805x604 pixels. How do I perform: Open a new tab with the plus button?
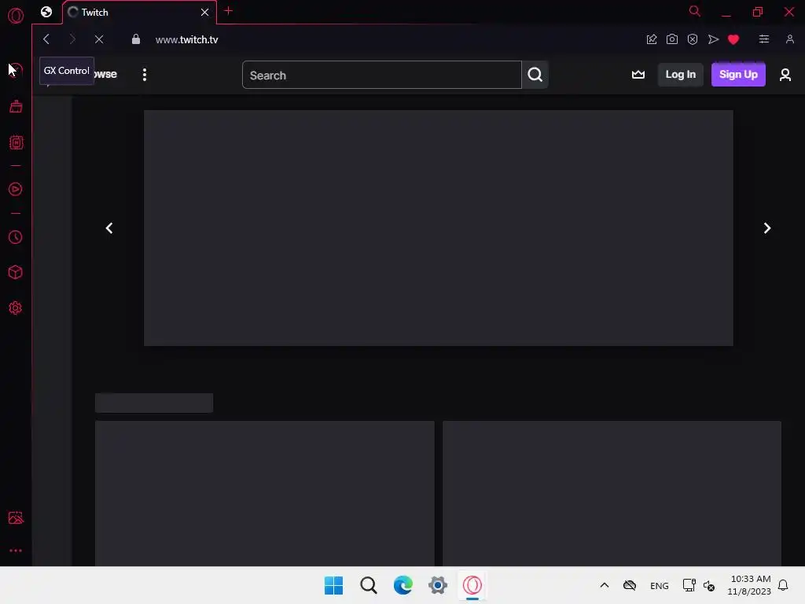[x=229, y=11]
